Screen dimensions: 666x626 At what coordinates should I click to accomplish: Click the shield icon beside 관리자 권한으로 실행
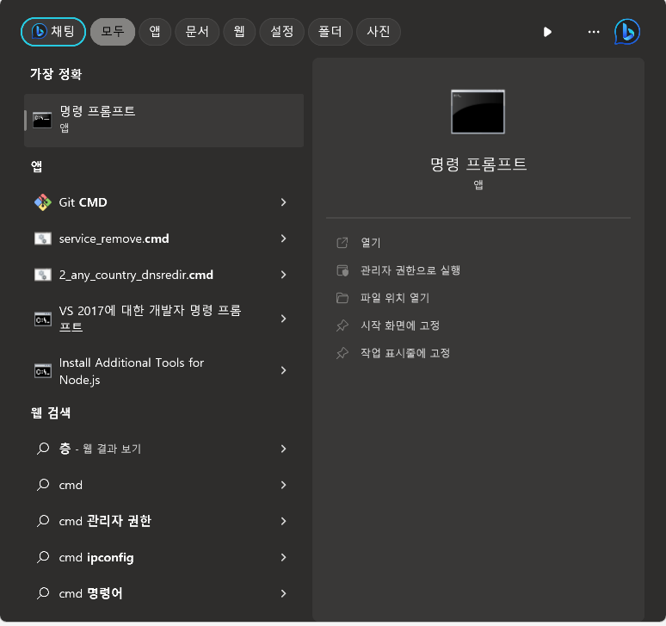point(342,270)
